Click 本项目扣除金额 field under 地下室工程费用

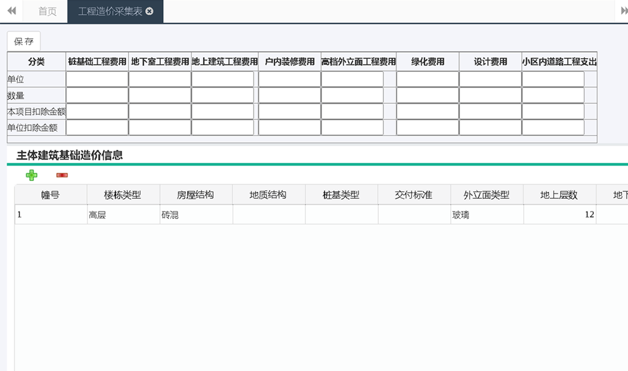160,111
